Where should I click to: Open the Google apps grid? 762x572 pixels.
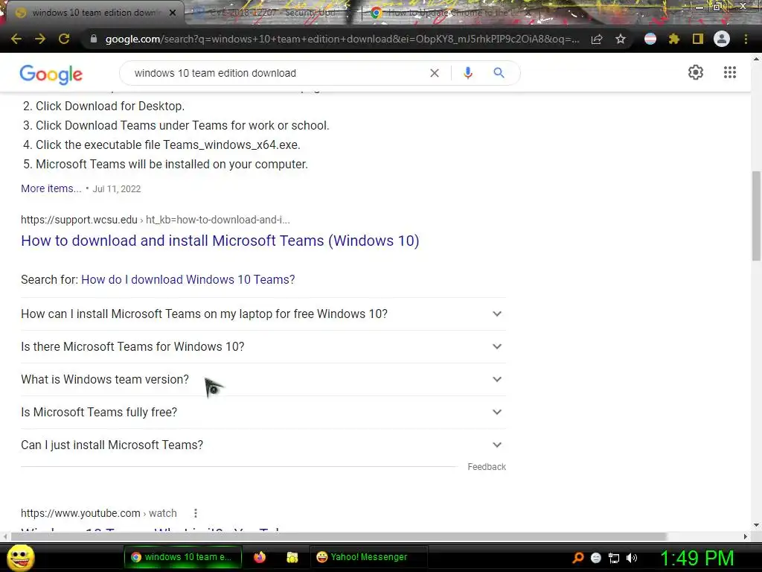[729, 72]
